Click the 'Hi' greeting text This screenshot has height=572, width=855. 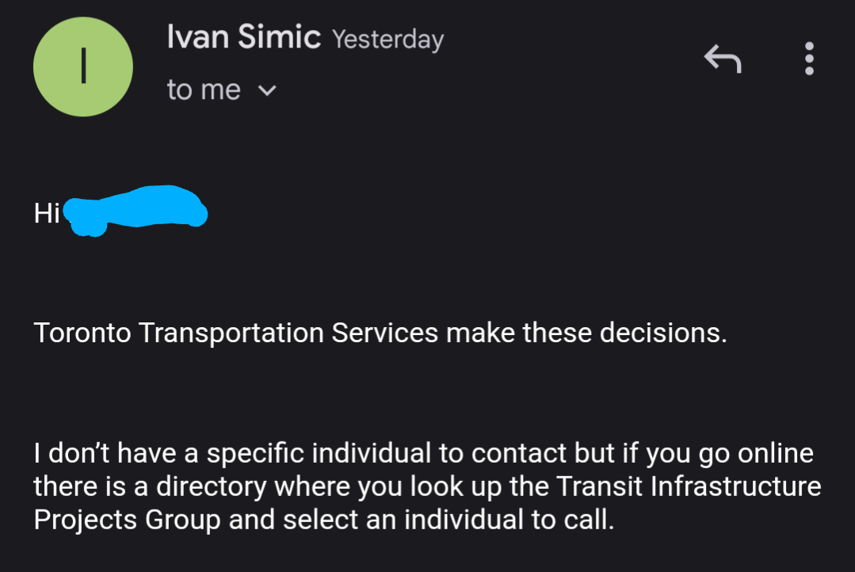coord(47,213)
